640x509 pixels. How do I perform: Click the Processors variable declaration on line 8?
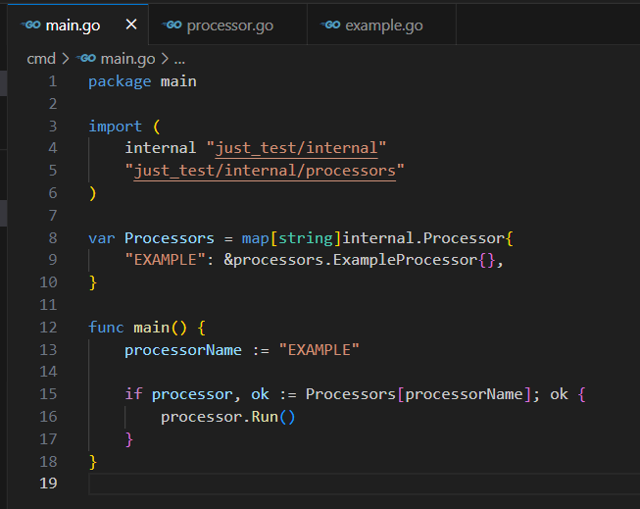pyautogui.click(x=169, y=238)
